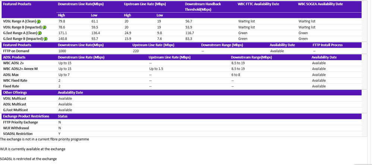Open info icon next to G.fast Range B
Viewport: 372px width, 165px height.
click(x=45, y=39)
